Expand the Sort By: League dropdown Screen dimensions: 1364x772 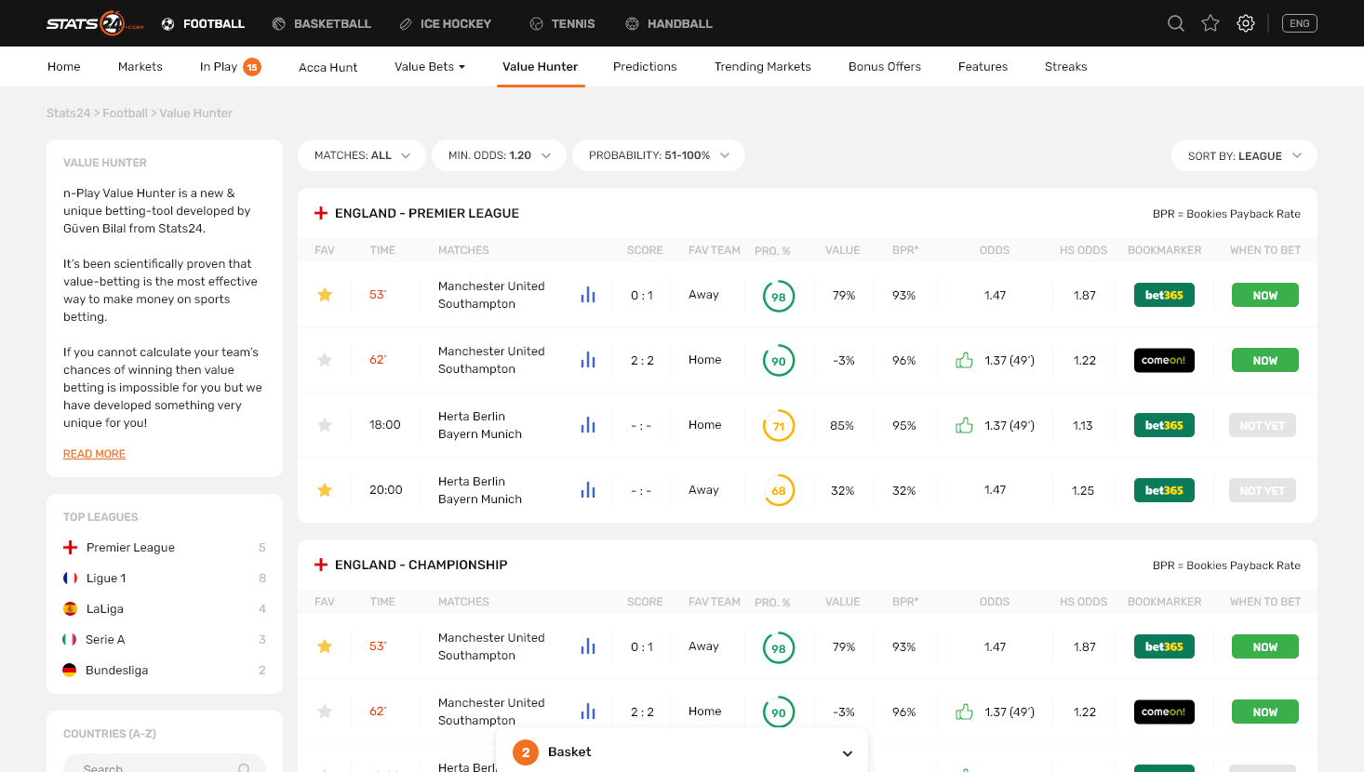click(1244, 155)
